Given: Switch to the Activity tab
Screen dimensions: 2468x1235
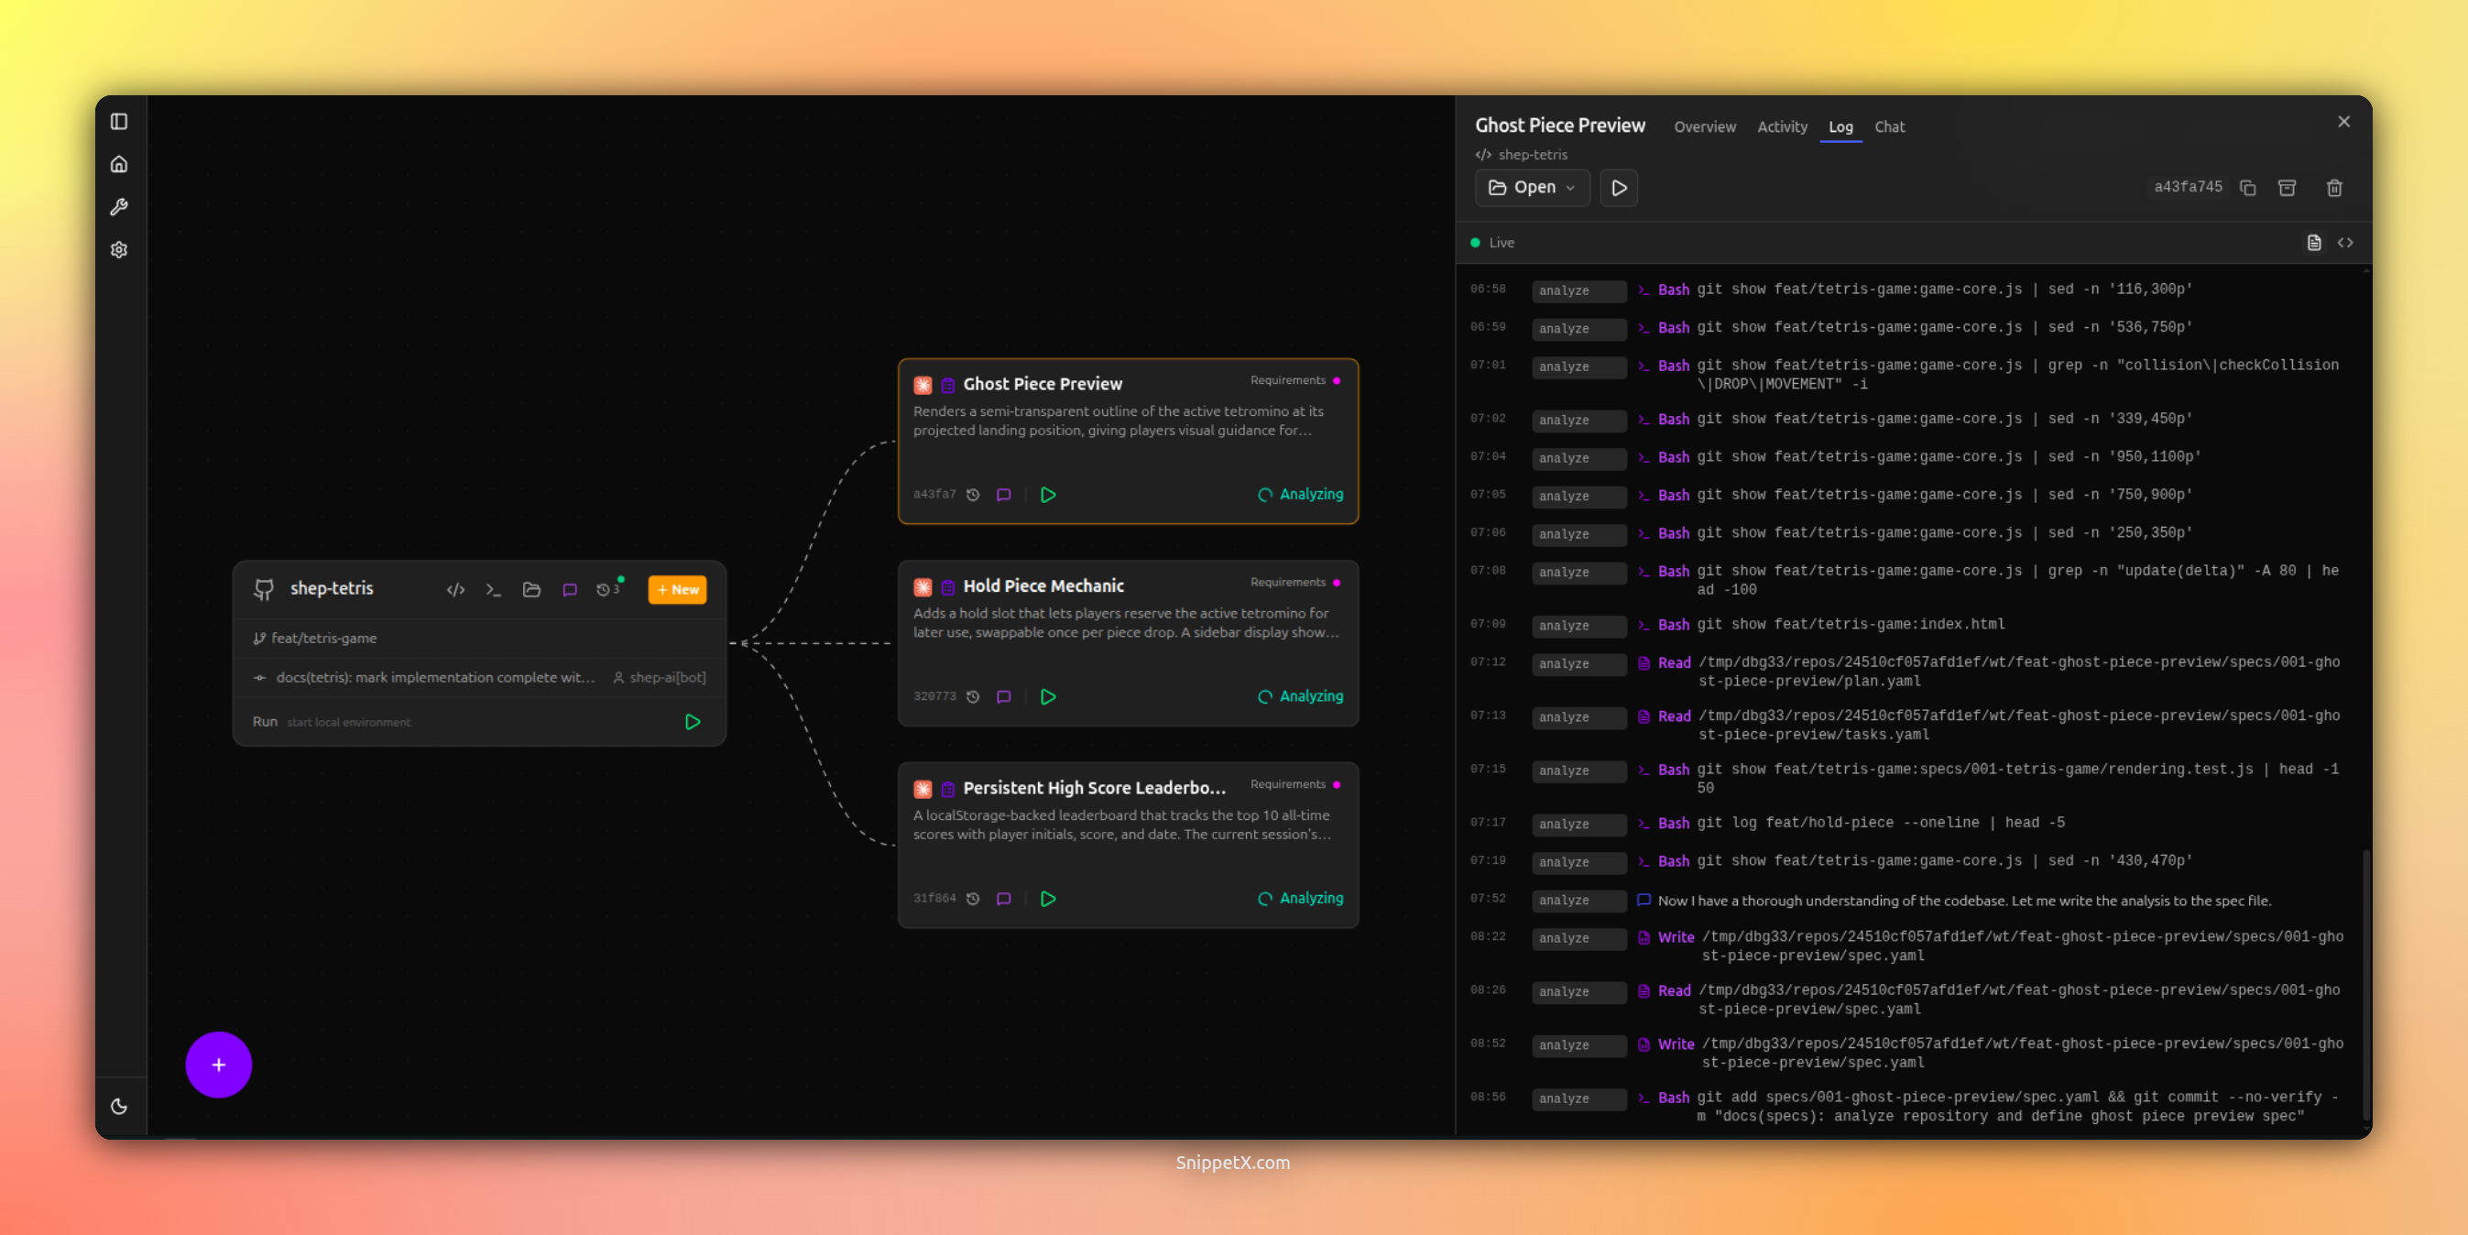Looking at the screenshot, I should tap(1781, 126).
